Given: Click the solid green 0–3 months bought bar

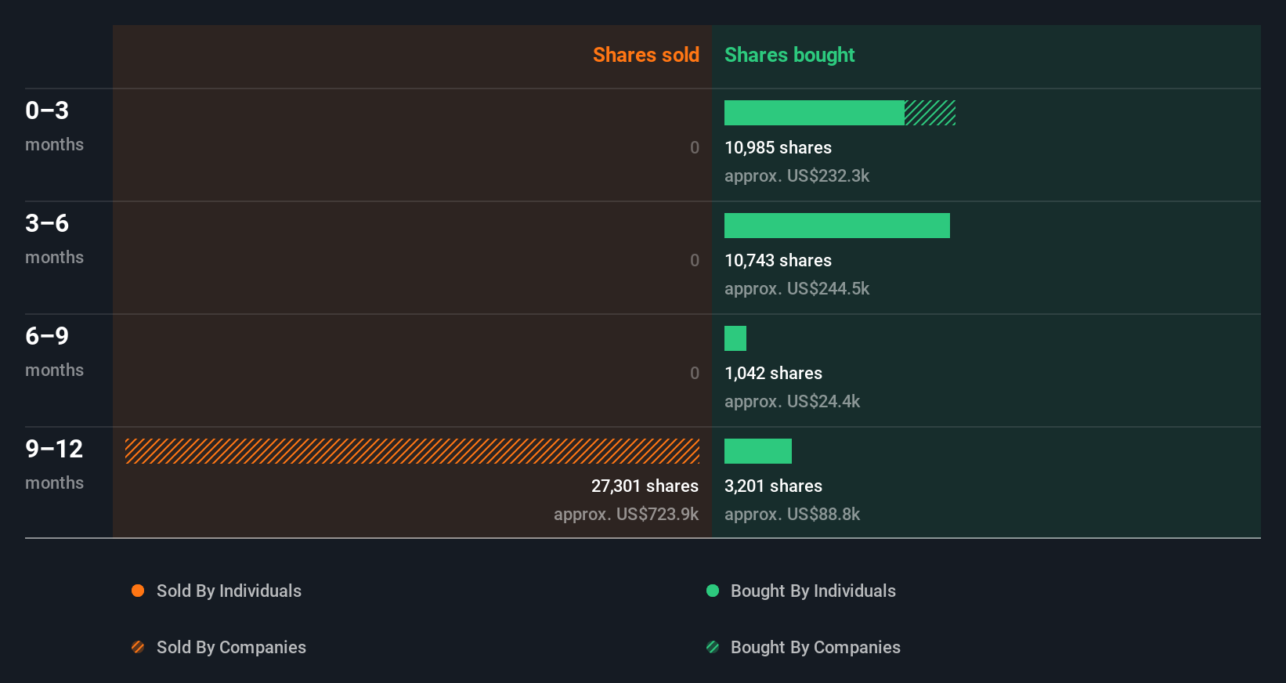Looking at the screenshot, I should tap(815, 113).
